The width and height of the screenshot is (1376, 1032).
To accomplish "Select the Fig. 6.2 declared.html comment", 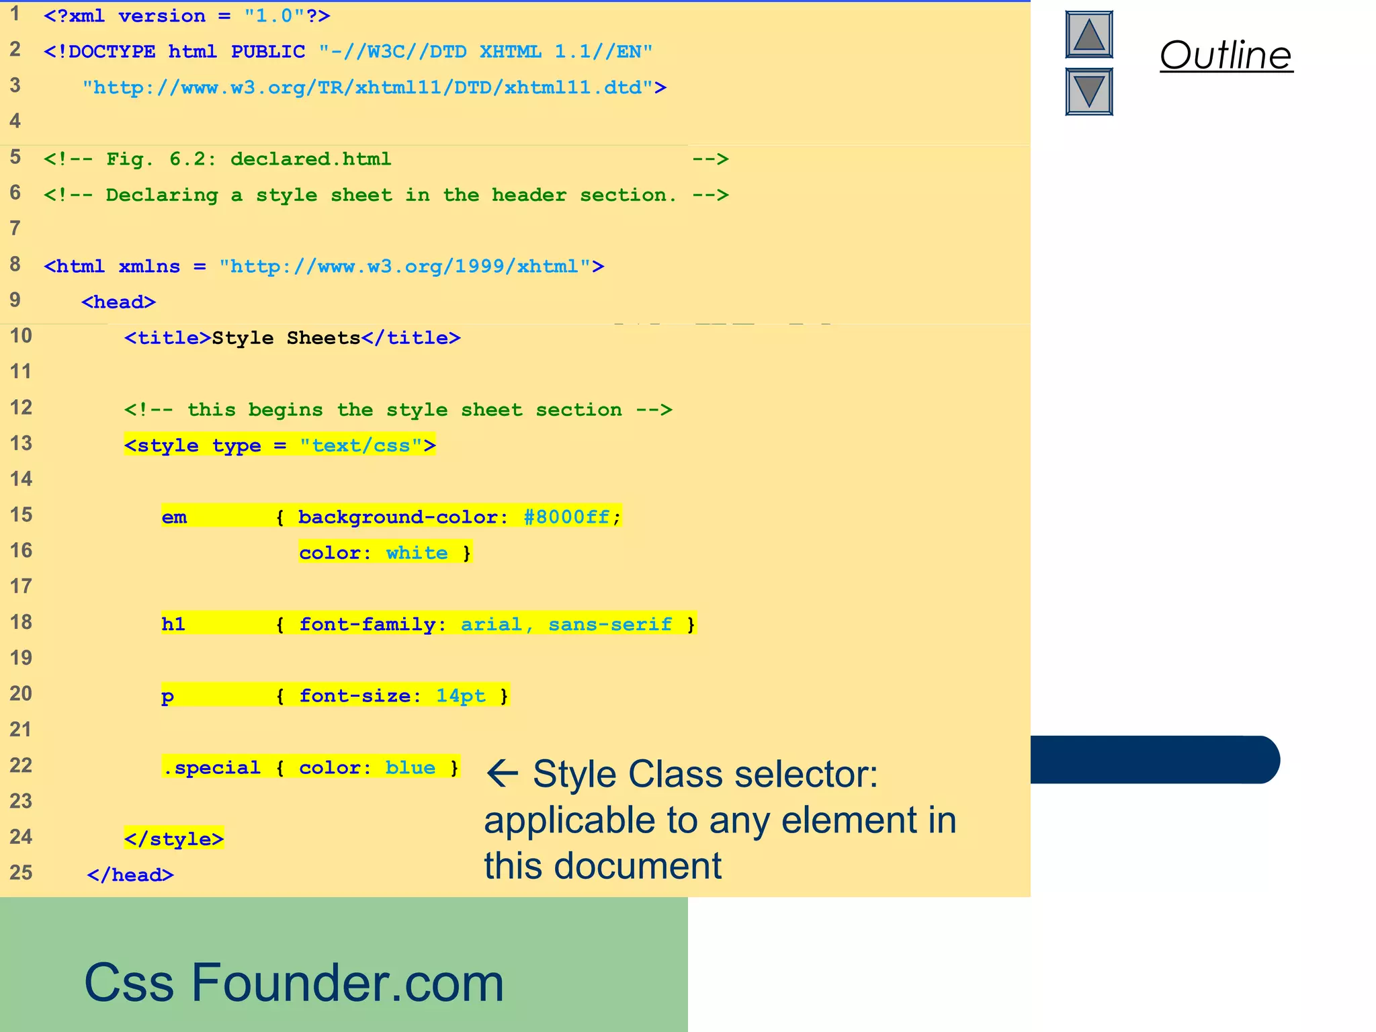I will pos(386,159).
